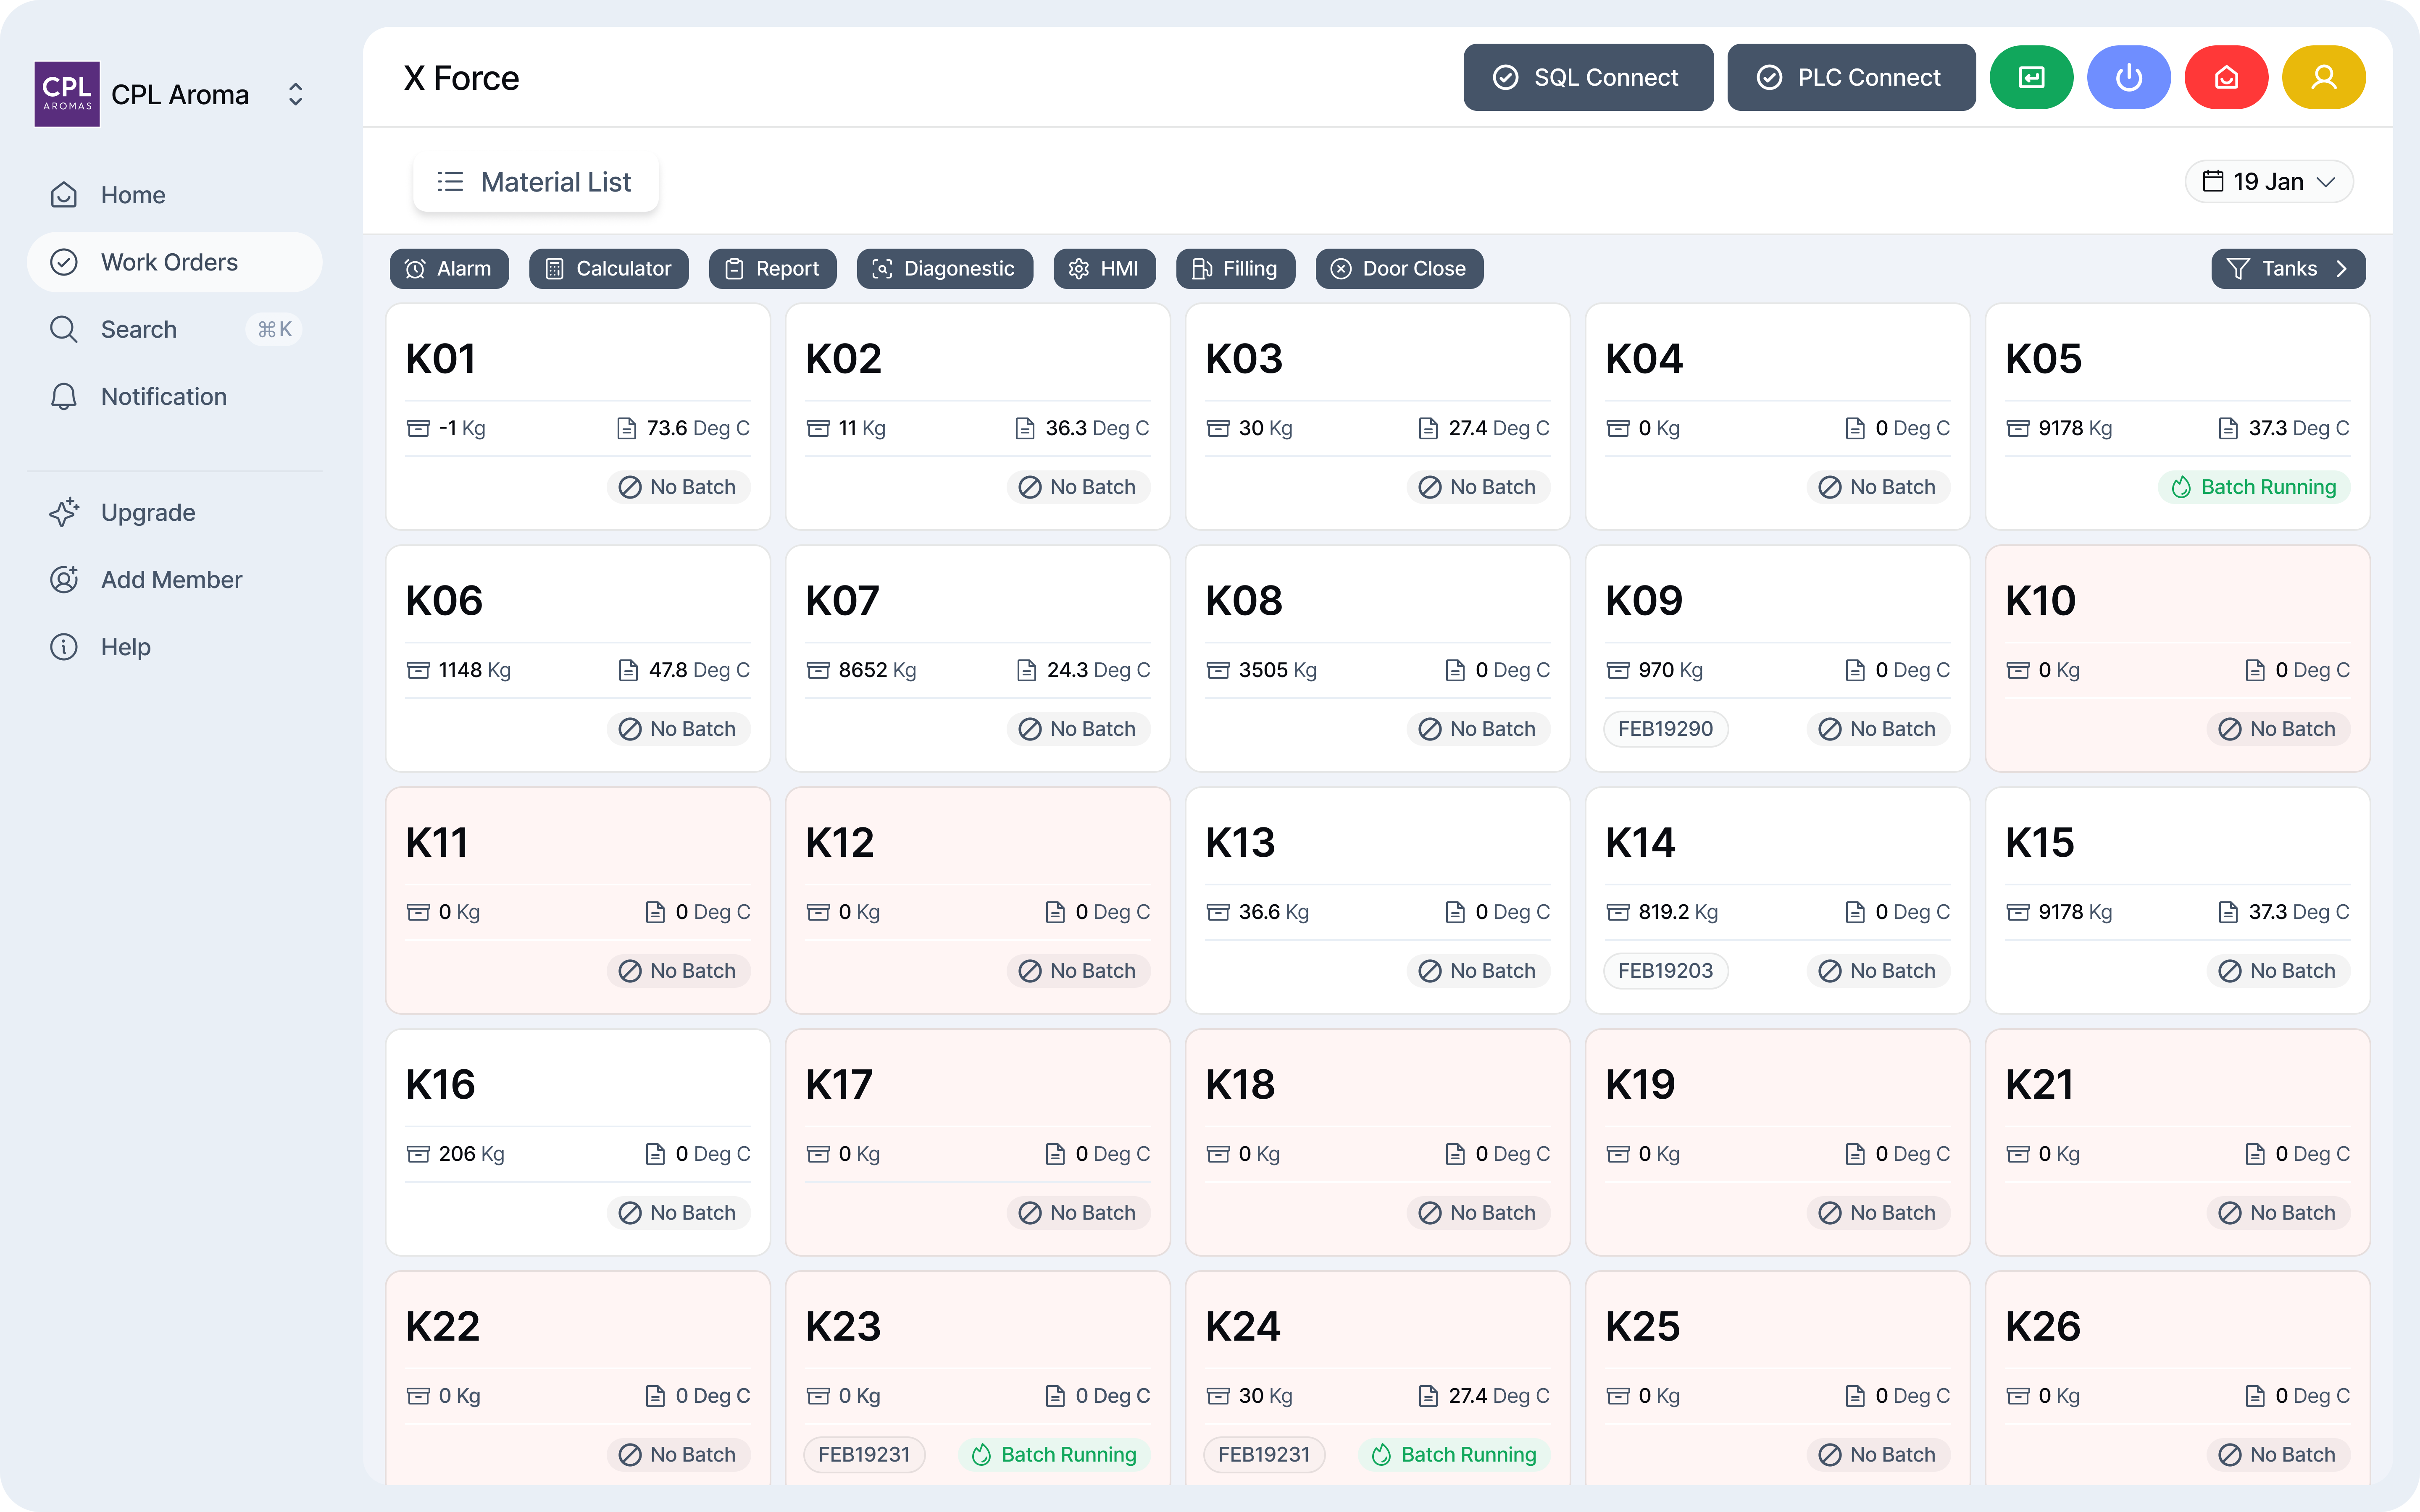Click the weight icon on K16 card
This screenshot has height=1512, width=2420.
click(418, 1154)
